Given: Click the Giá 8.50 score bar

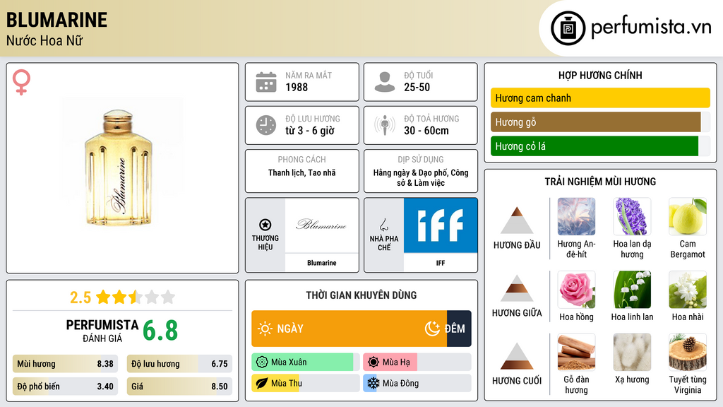Looking at the screenshot, I should tap(179, 387).
